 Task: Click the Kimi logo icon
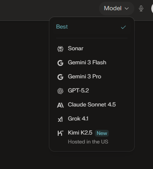point(60,133)
